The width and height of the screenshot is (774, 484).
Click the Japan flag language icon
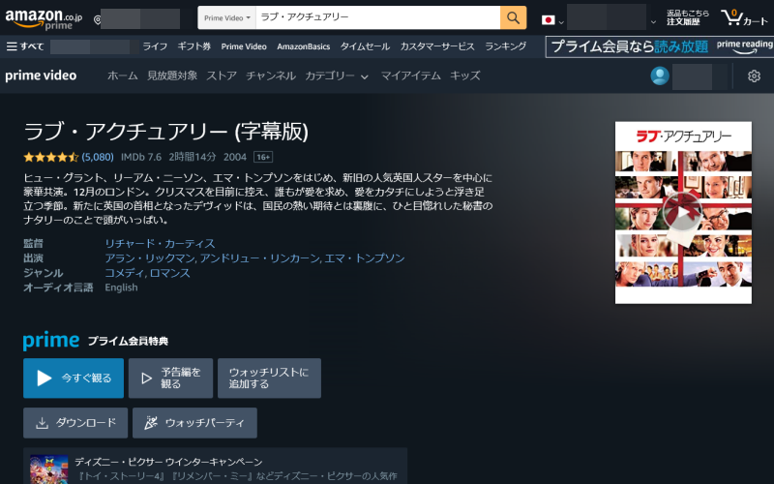coord(548,20)
